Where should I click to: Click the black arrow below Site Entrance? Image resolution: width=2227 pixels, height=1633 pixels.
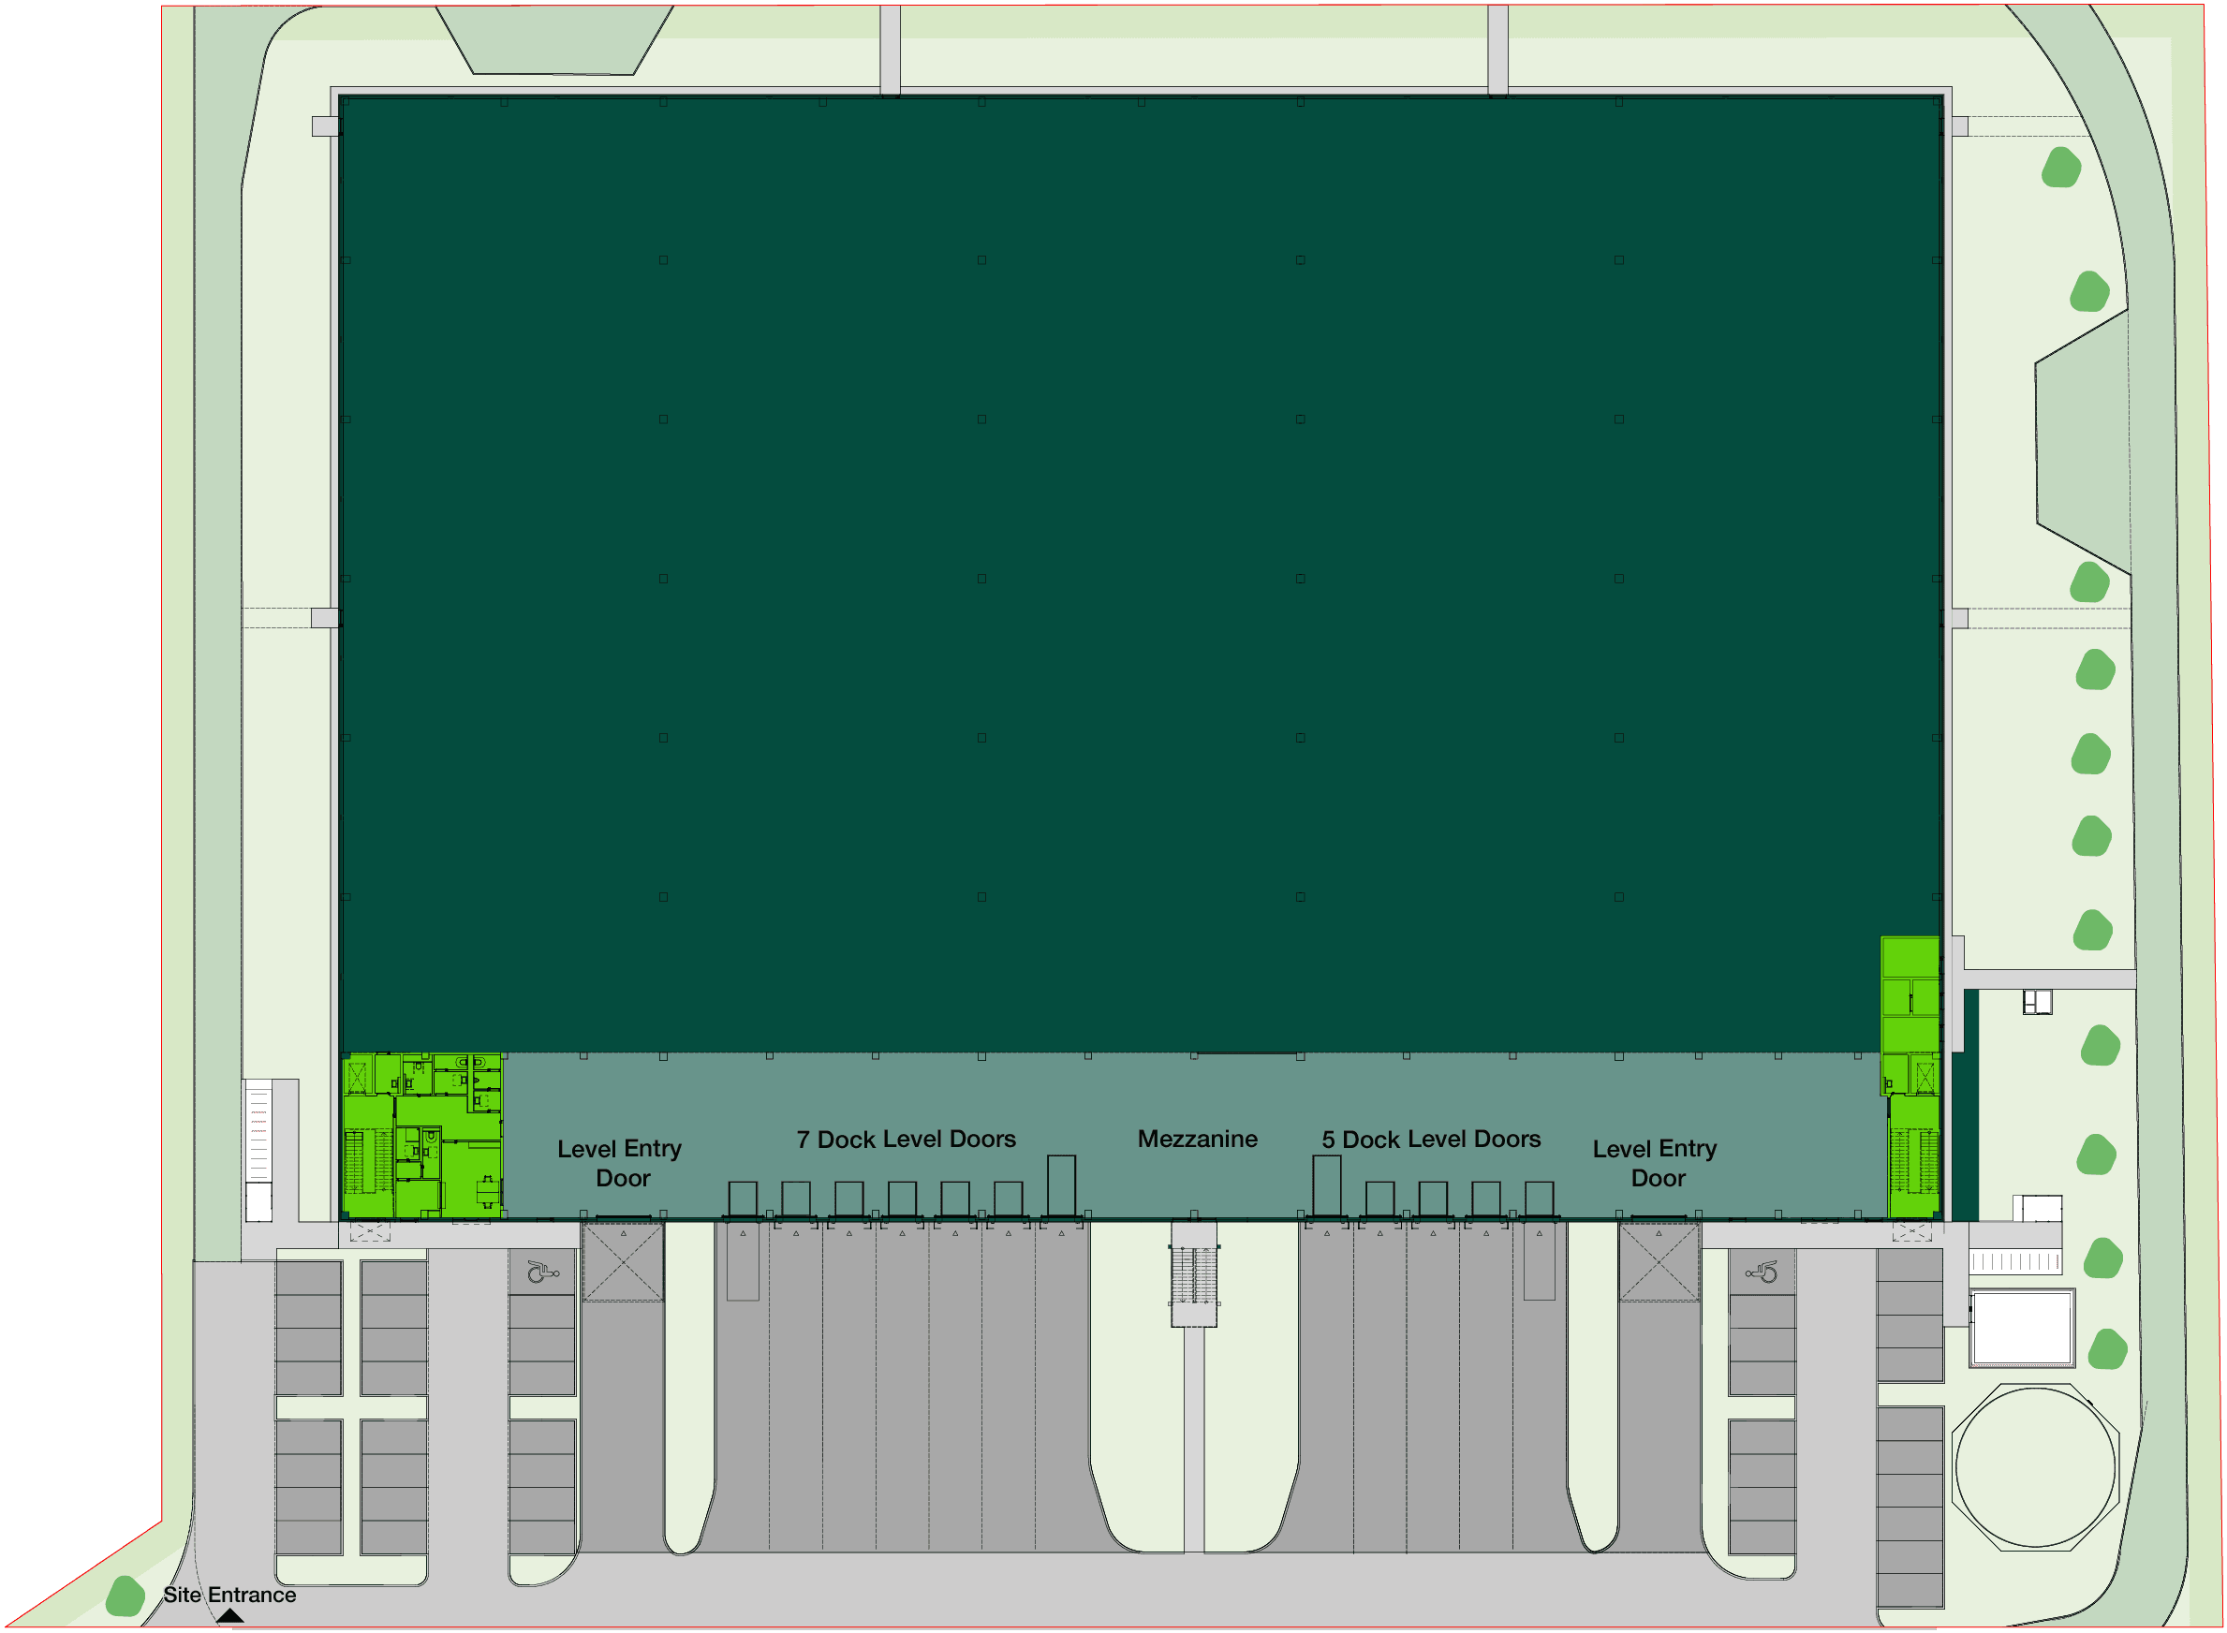coord(229,1617)
